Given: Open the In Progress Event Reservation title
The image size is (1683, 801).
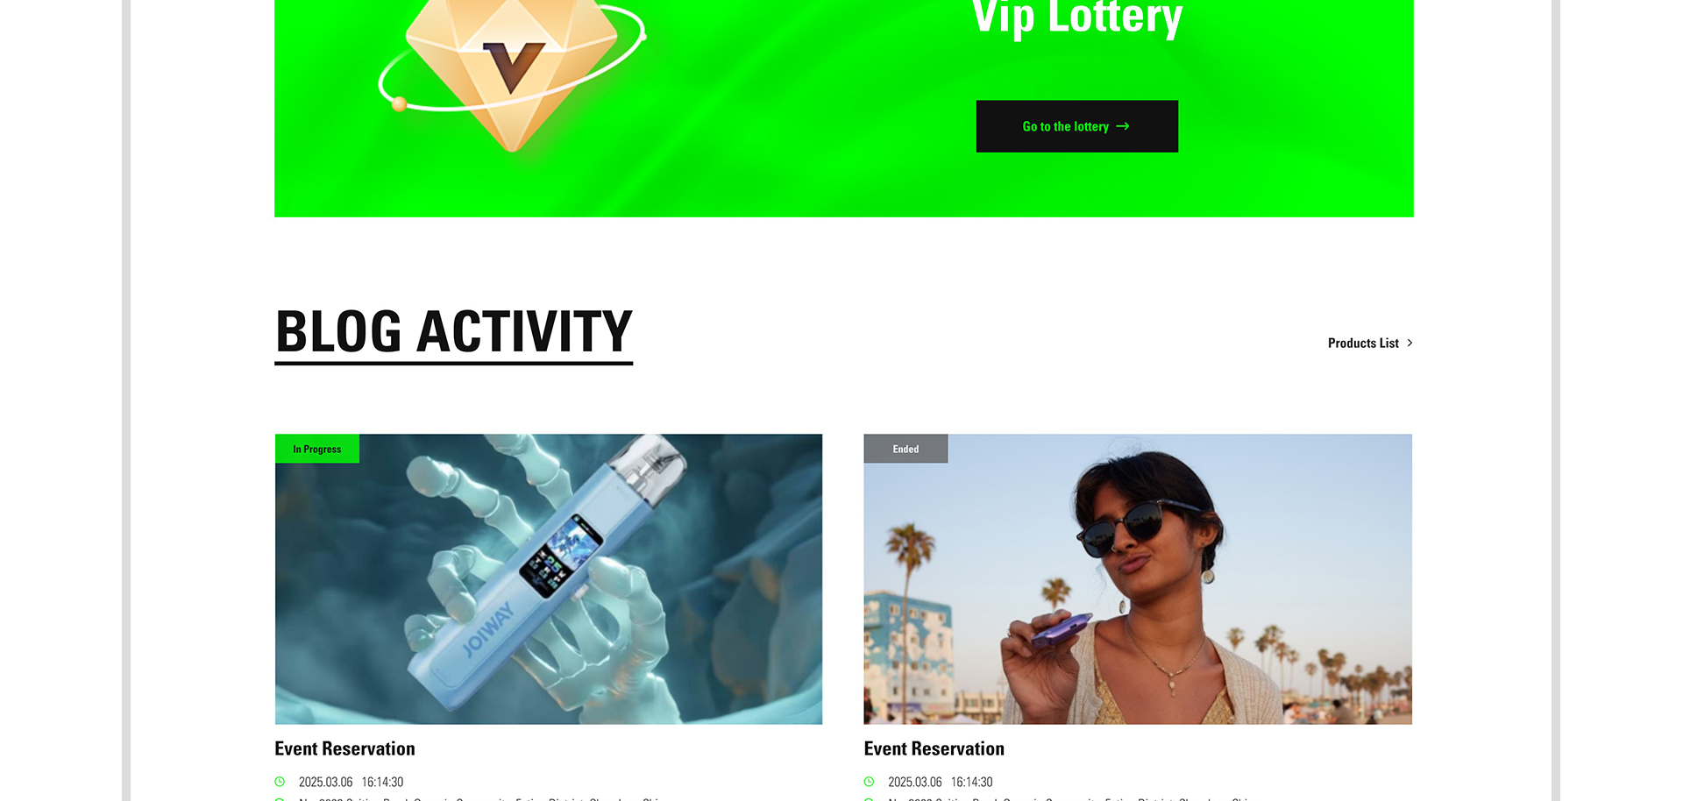Looking at the screenshot, I should (x=344, y=748).
